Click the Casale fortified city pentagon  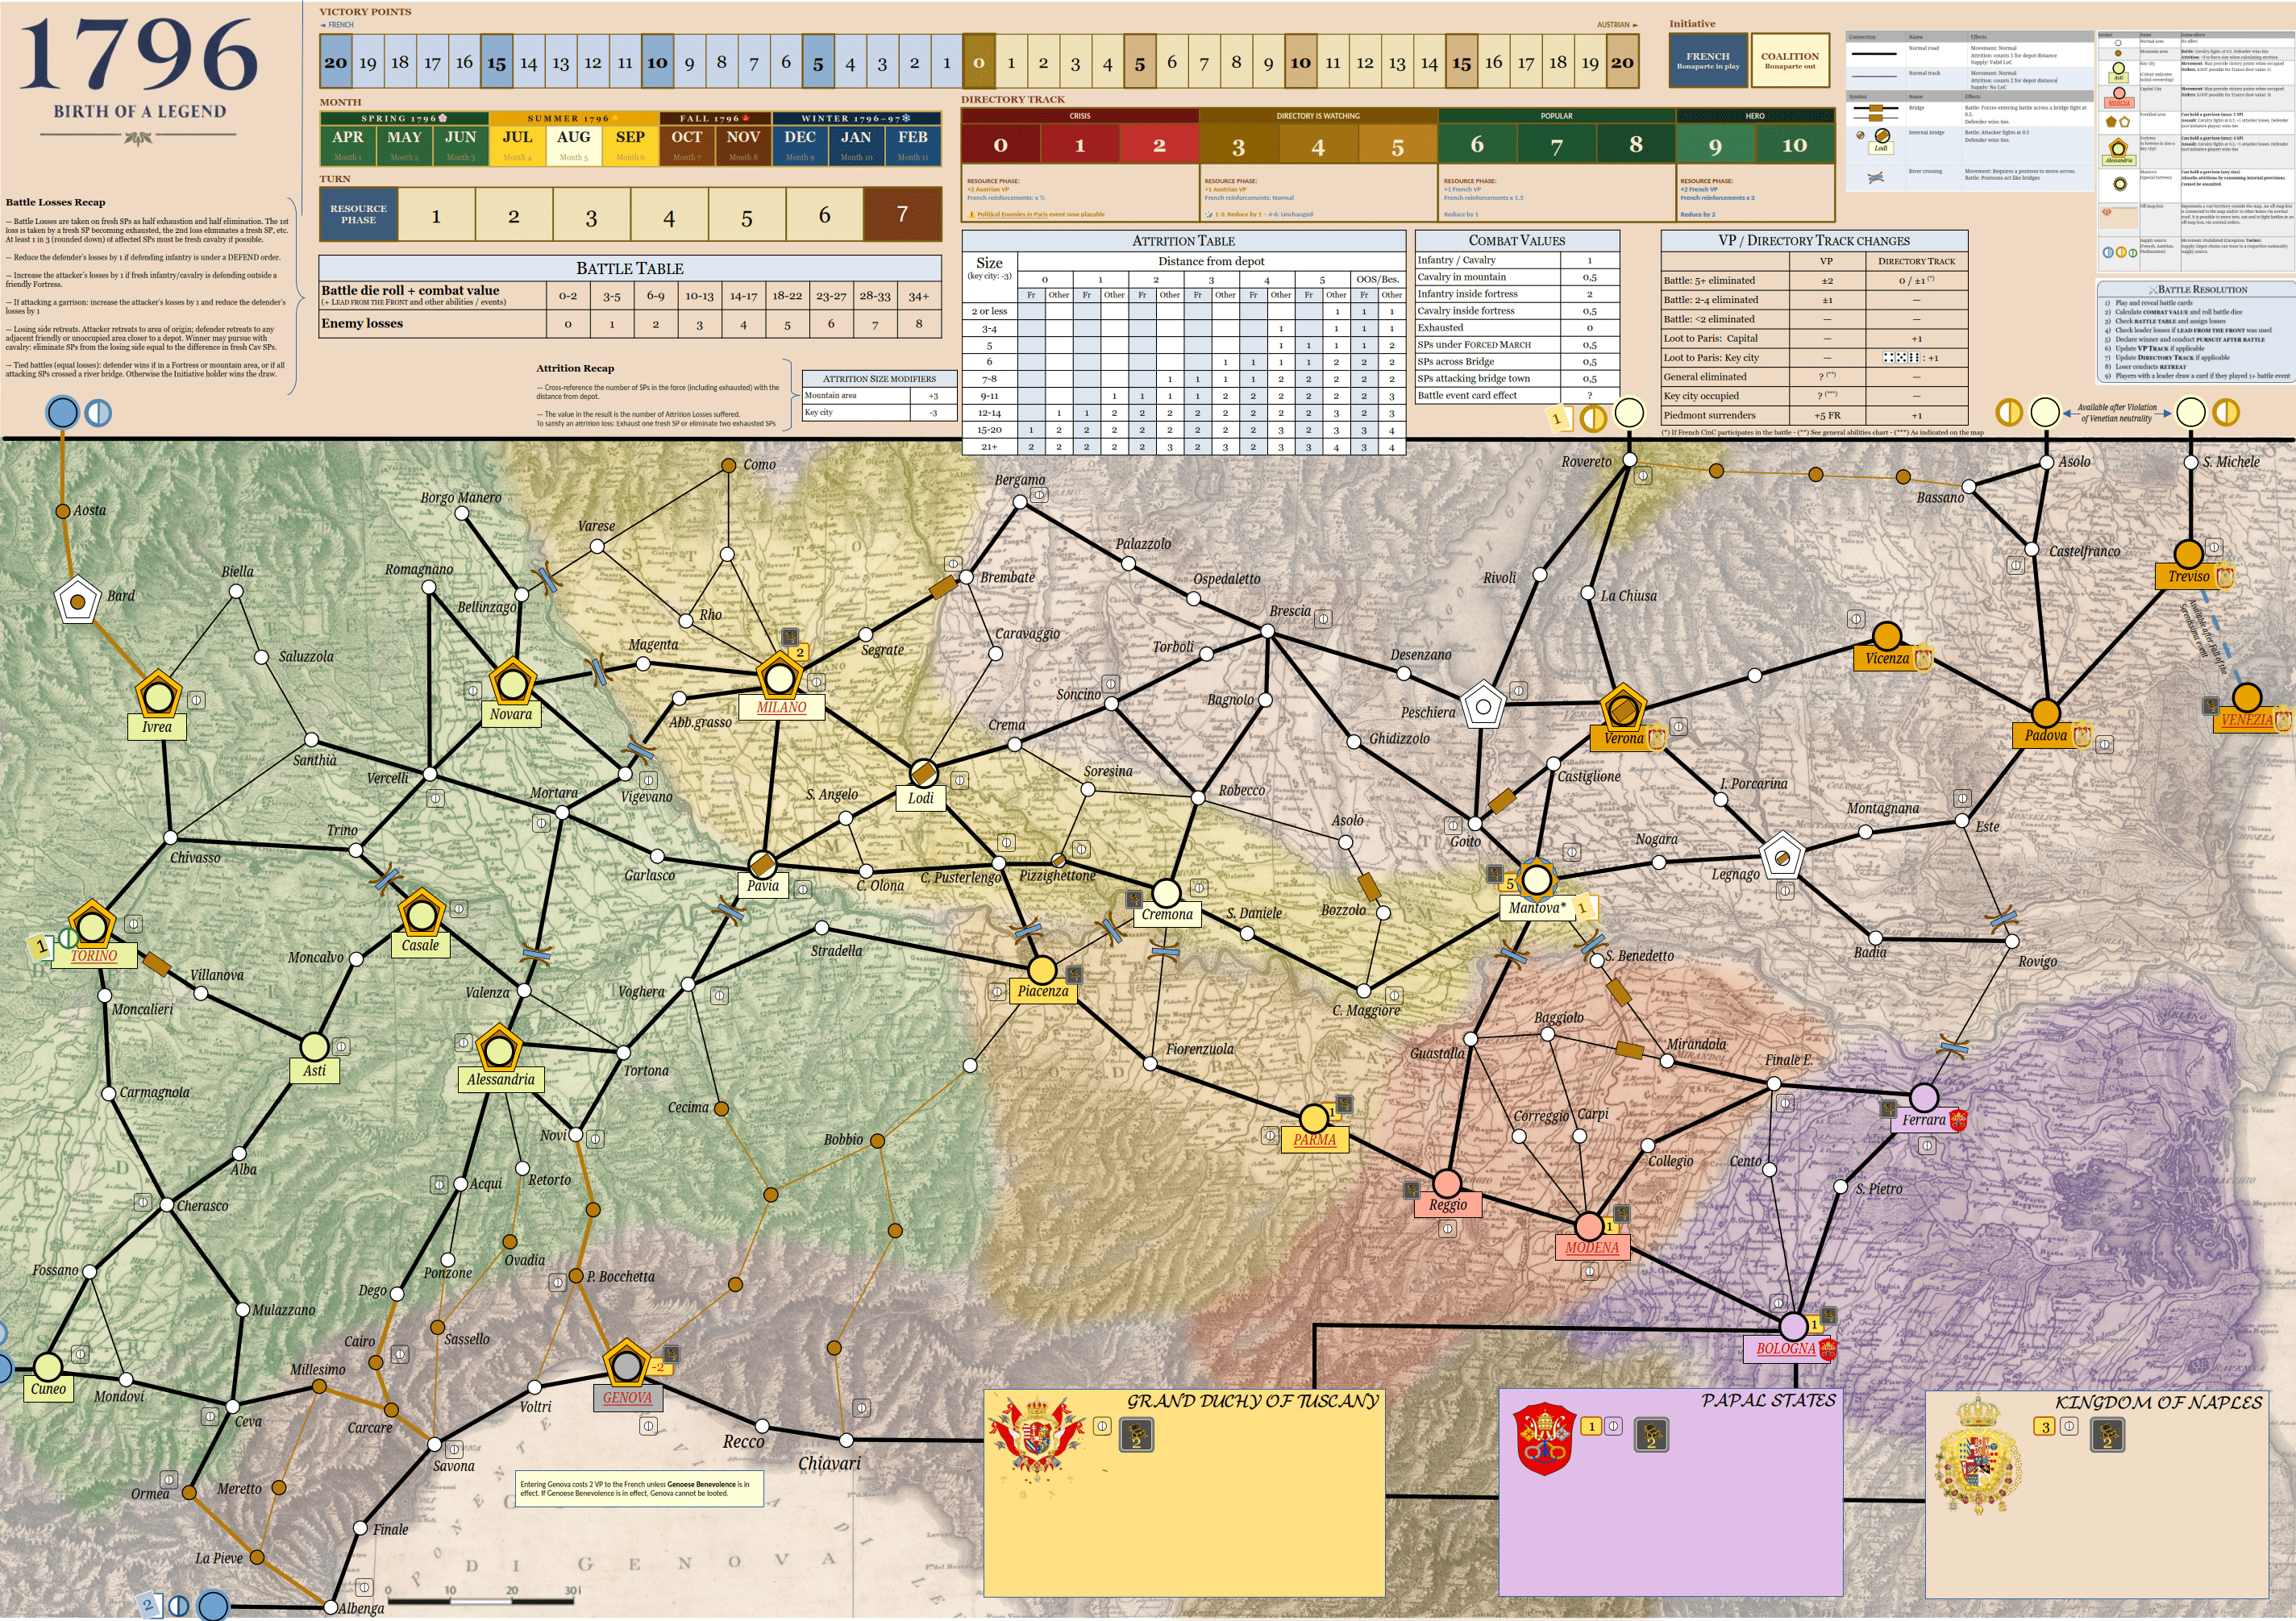421,913
